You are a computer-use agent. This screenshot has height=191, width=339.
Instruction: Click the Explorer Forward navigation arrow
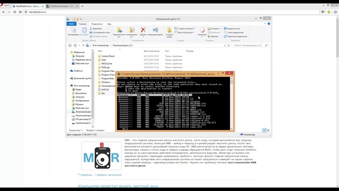pos(75,46)
